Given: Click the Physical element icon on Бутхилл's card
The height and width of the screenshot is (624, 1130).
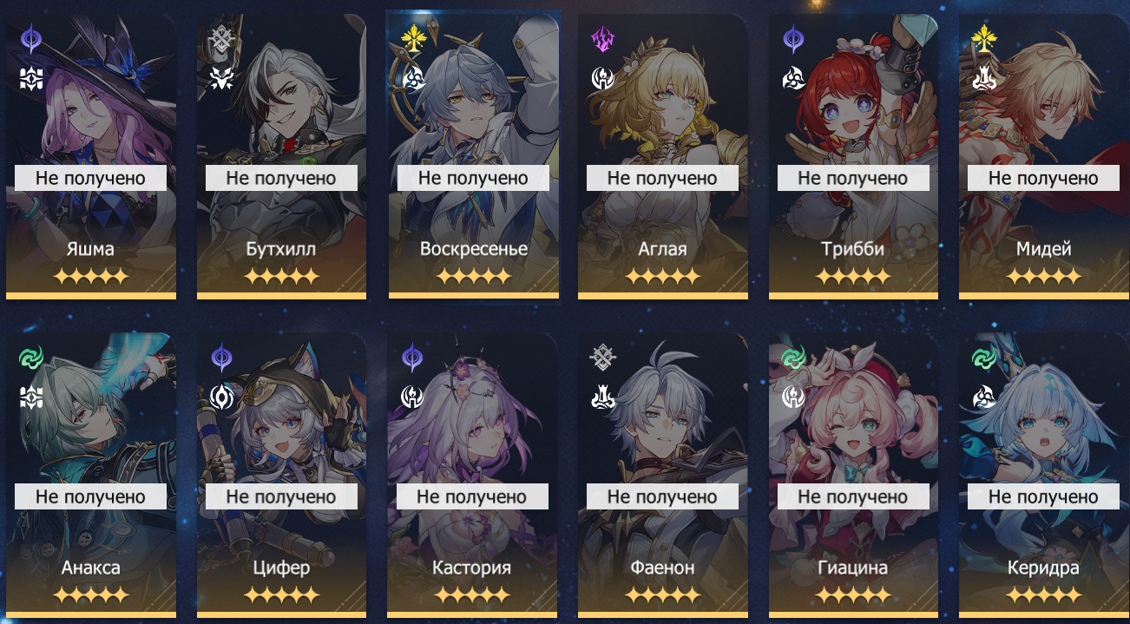Looking at the screenshot, I should [222, 38].
